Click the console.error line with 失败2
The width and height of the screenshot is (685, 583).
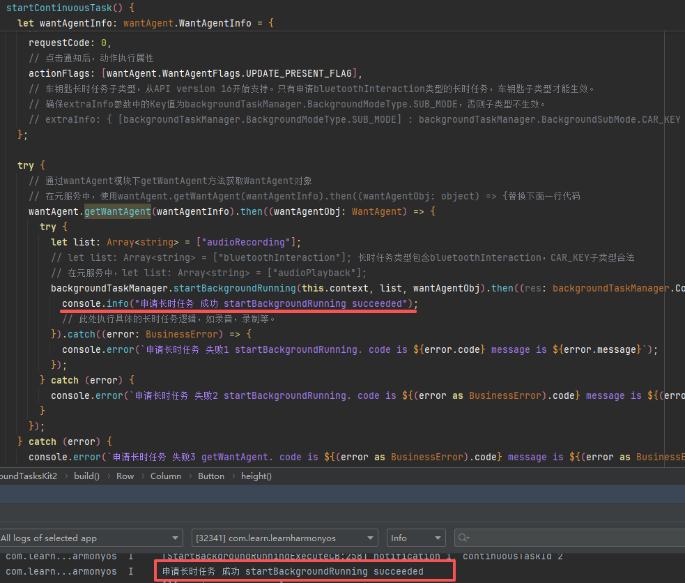[368, 395]
